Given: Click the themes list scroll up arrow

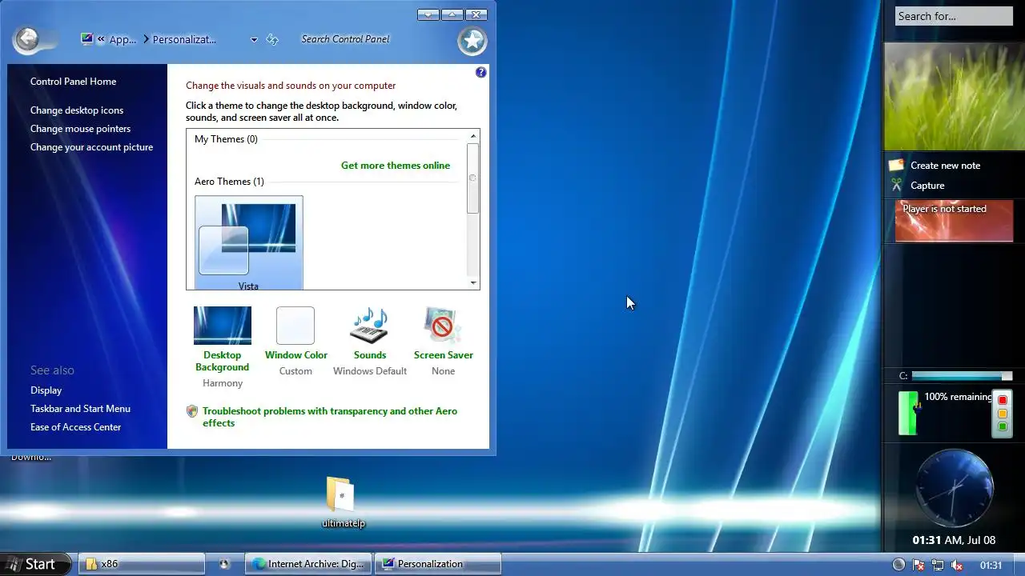Looking at the screenshot, I should (x=473, y=137).
